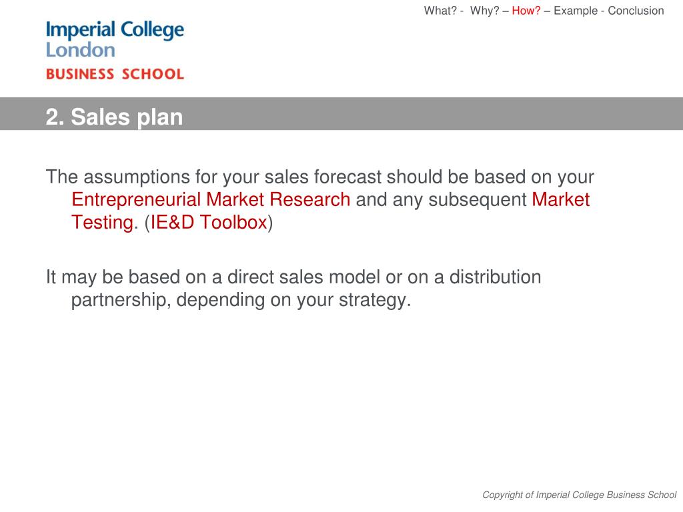The image size is (683, 512).
Task: Click the copyright notice at bottom right
Action: pos(579,495)
